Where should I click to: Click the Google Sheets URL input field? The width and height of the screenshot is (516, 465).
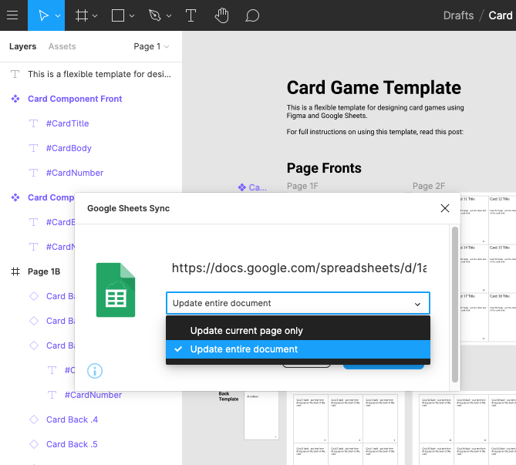coord(299,268)
